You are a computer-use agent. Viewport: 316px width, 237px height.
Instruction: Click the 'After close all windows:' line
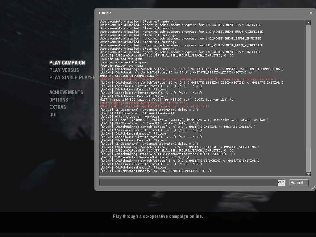pos(130,116)
